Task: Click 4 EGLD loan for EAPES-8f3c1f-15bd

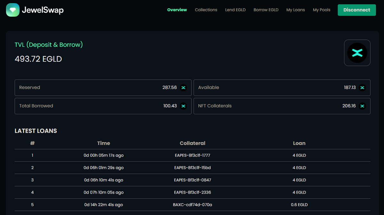Action: [299, 168]
